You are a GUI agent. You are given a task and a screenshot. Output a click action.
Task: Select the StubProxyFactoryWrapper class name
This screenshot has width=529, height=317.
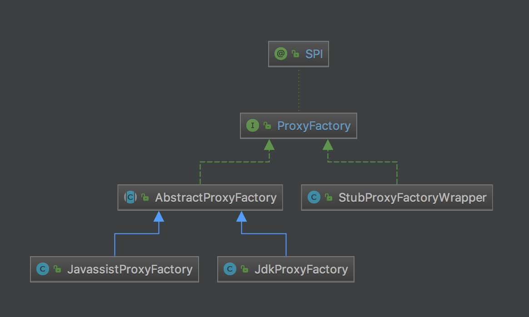[412, 198]
